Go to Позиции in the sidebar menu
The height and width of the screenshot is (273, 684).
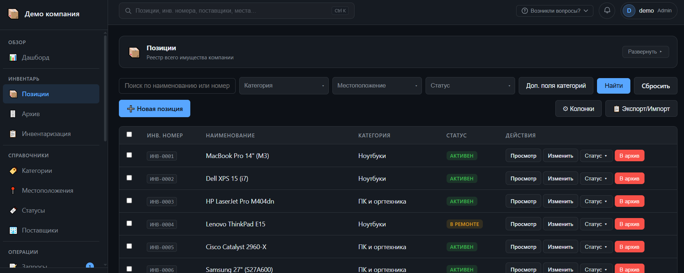click(51, 94)
